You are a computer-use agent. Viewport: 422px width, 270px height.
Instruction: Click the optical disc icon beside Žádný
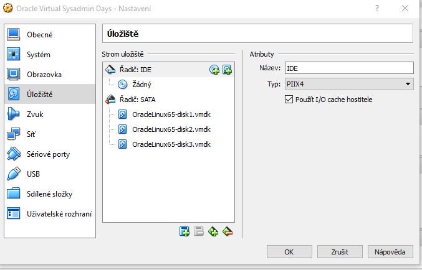122,85
